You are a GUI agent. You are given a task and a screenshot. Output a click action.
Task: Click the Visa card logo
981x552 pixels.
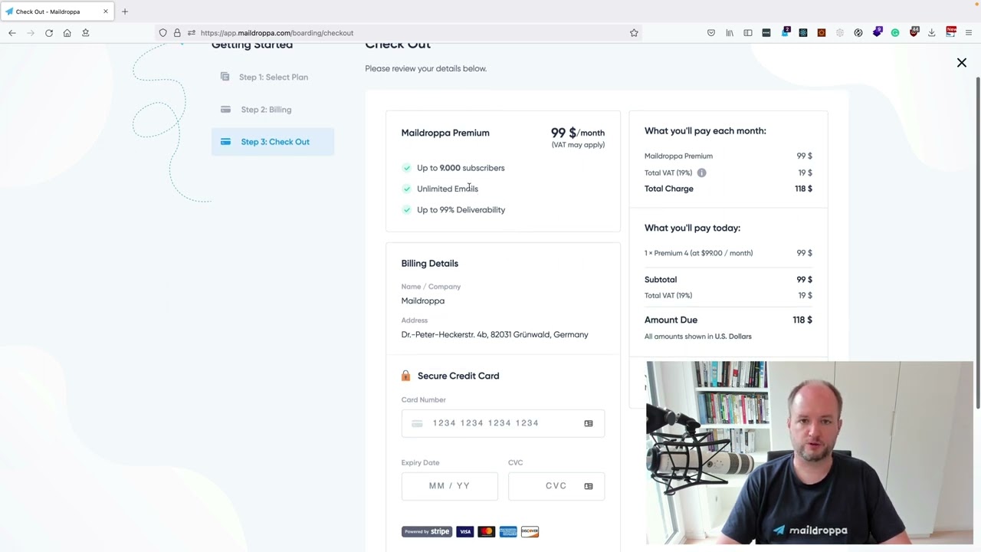pos(465,531)
